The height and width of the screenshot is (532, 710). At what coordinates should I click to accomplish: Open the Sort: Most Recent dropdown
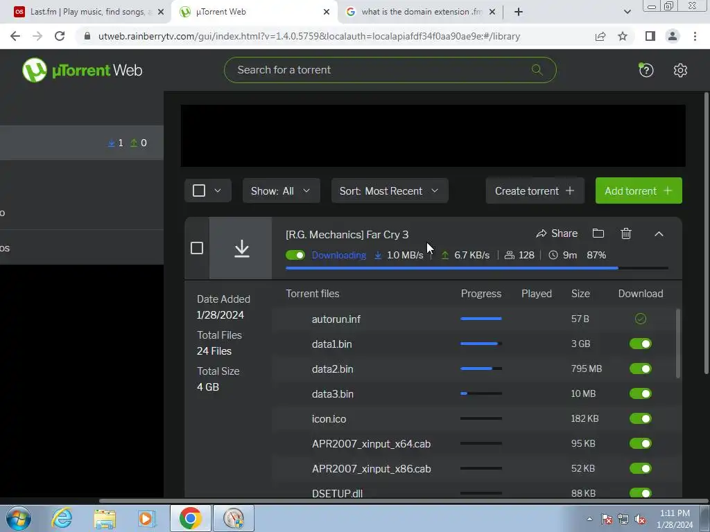tap(390, 190)
